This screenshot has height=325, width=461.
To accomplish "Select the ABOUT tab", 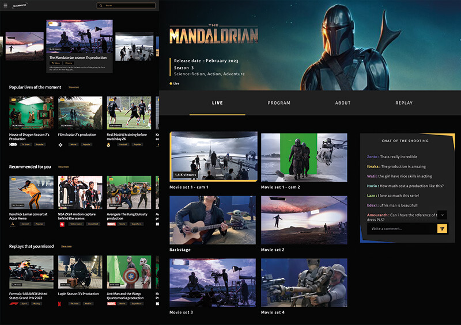I will (x=343, y=103).
